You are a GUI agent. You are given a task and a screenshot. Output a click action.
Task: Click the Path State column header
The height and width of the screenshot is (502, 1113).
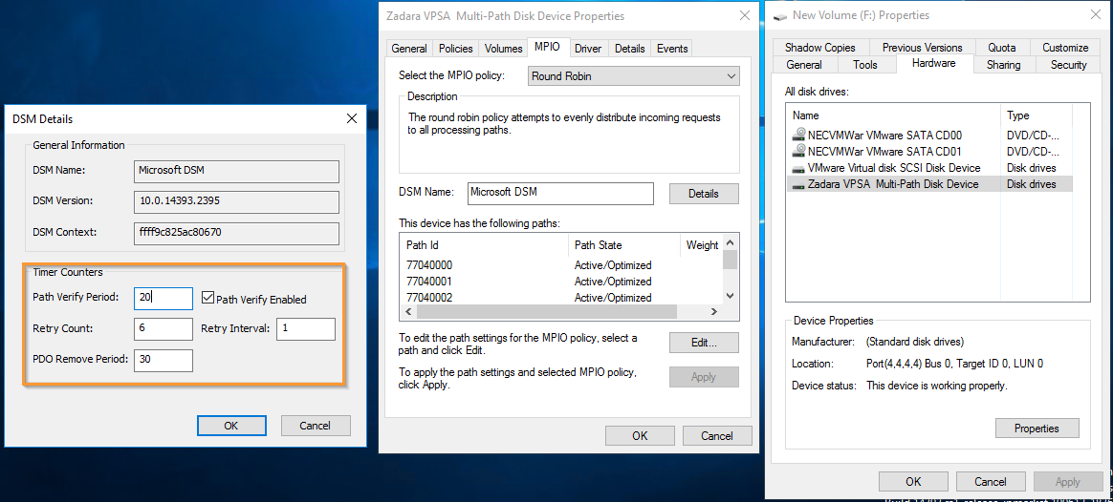(x=624, y=245)
